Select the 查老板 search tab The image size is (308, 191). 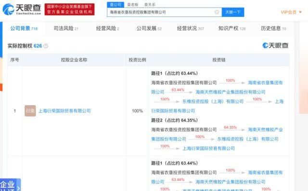[133, 4]
